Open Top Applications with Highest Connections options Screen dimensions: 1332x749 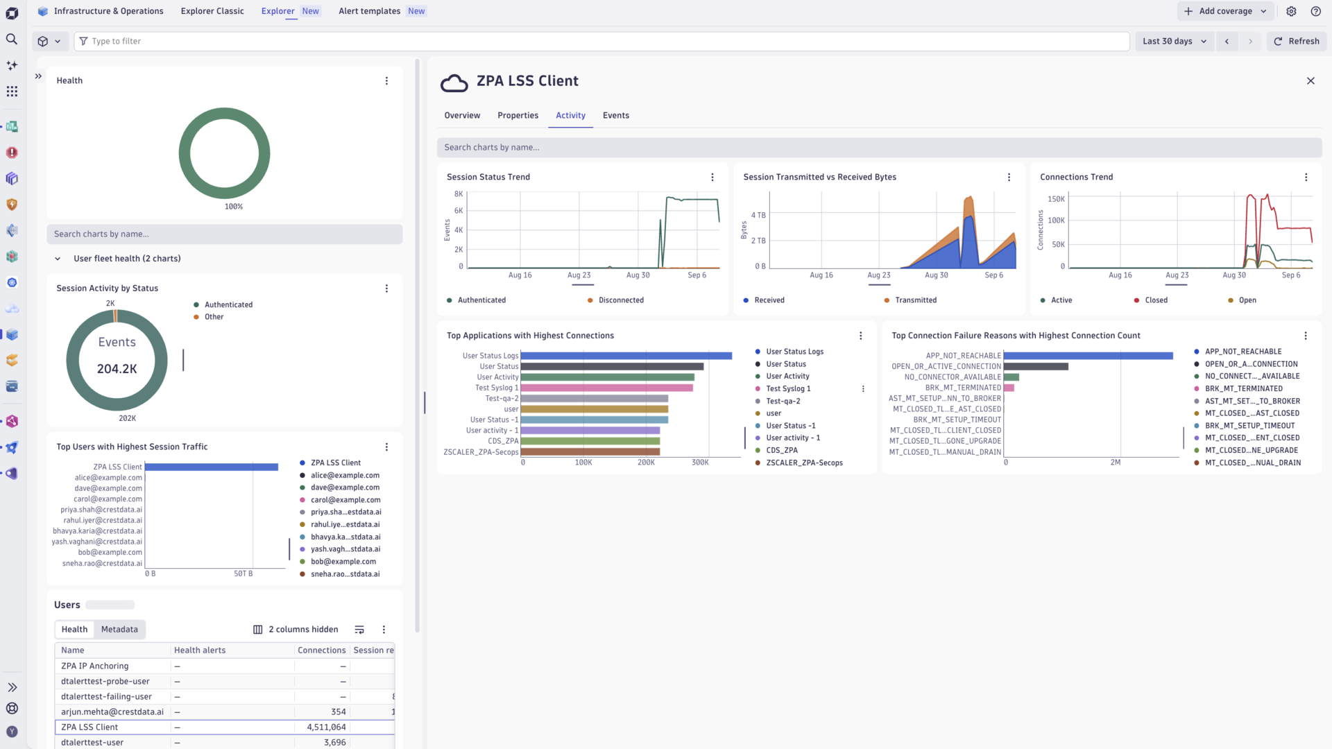pyautogui.click(x=861, y=336)
